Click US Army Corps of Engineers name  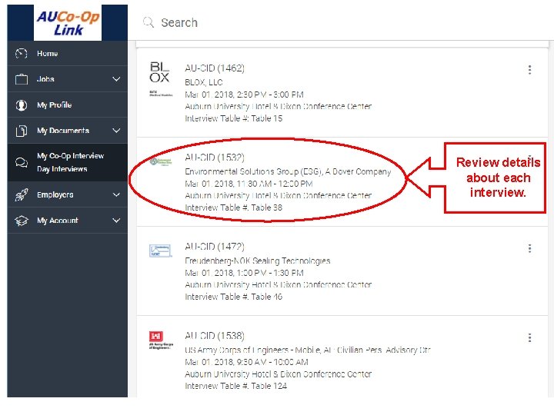pos(307,350)
